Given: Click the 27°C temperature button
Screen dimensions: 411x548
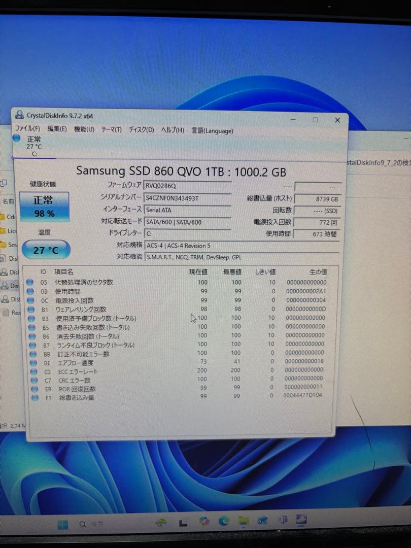Looking at the screenshot, I should coord(45,250).
